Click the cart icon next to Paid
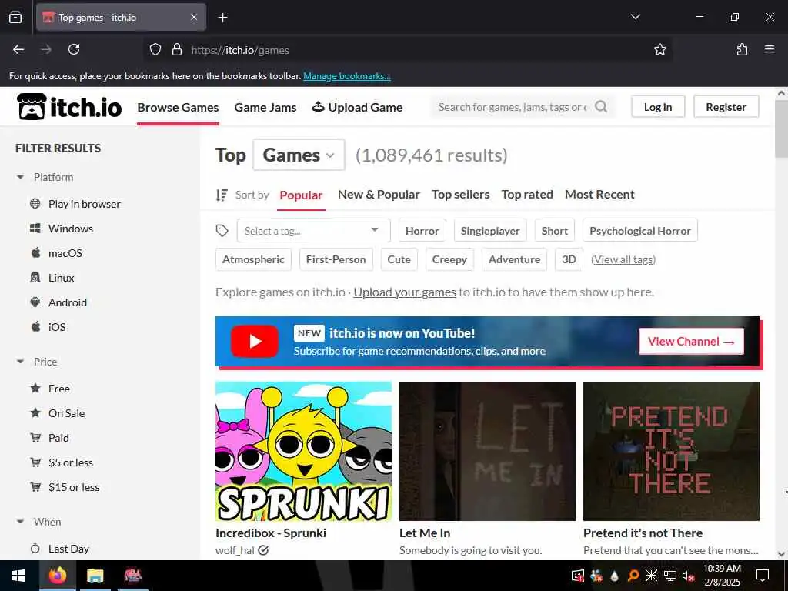Image resolution: width=788 pixels, height=591 pixels. pyautogui.click(x=35, y=438)
